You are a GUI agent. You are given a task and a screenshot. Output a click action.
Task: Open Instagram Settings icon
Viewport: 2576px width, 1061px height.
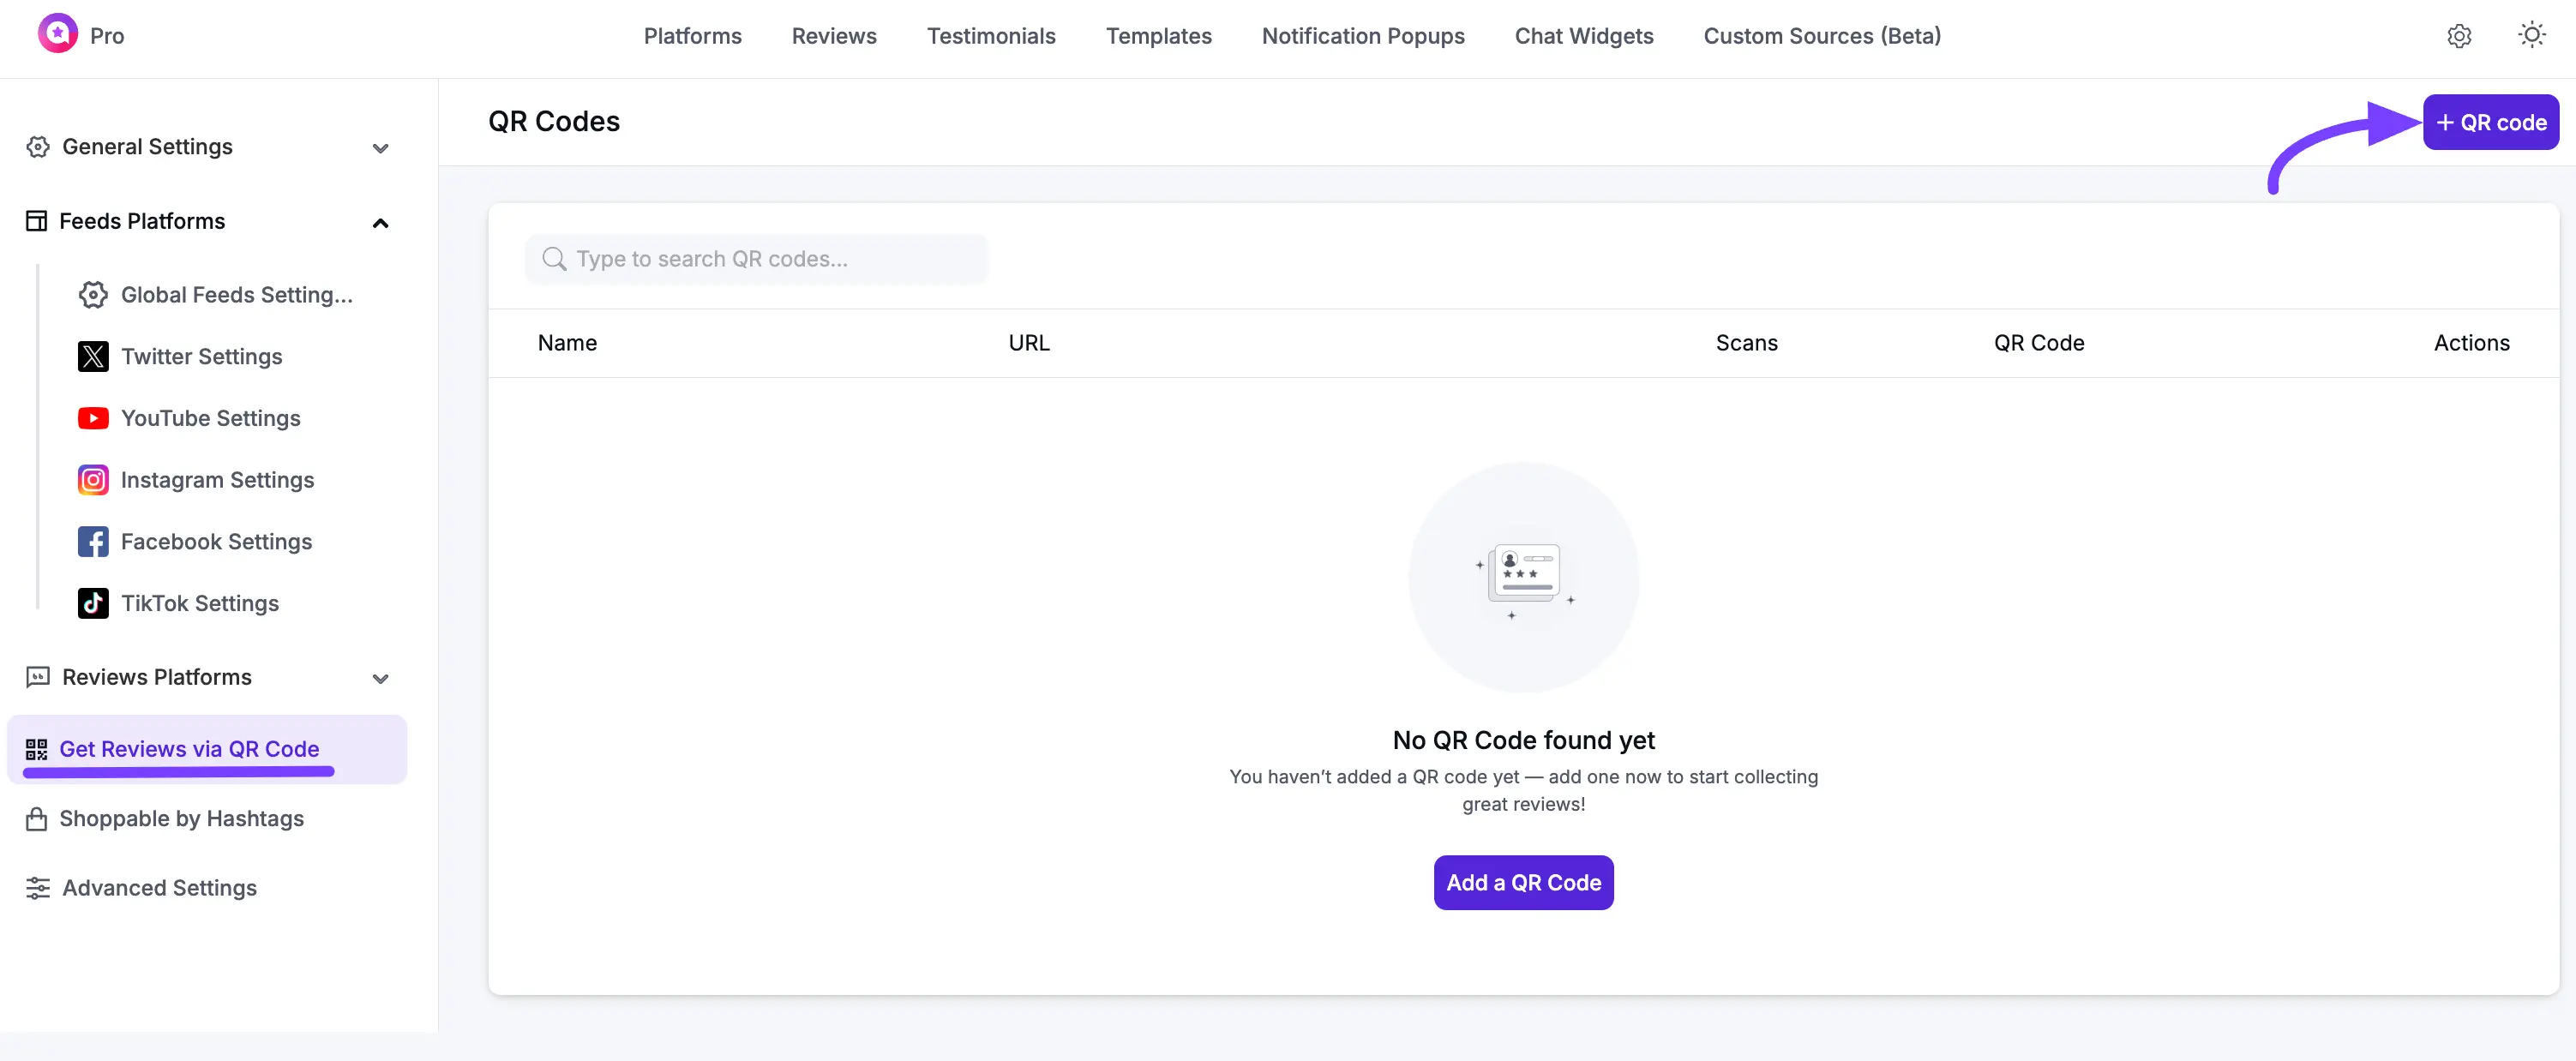tap(93, 480)
